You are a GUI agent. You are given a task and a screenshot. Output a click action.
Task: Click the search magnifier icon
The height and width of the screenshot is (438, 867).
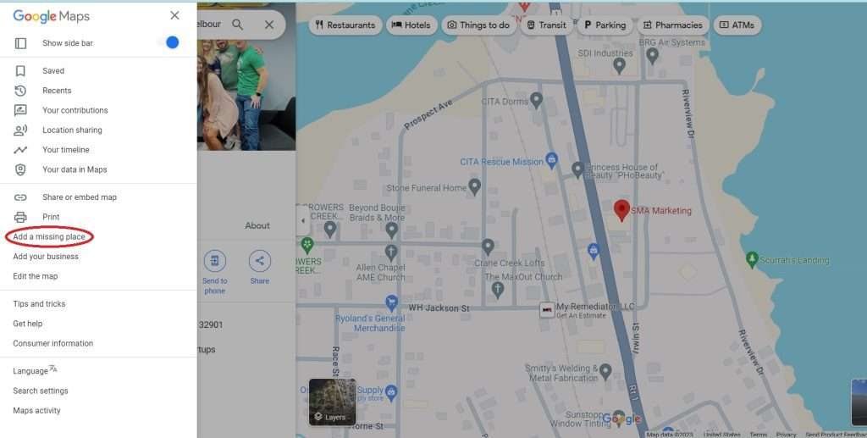pyautogui.click(x=237, y=25)
